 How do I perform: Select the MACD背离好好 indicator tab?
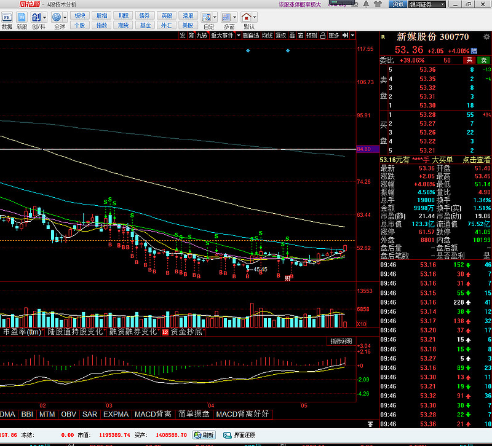click(242, 414)
